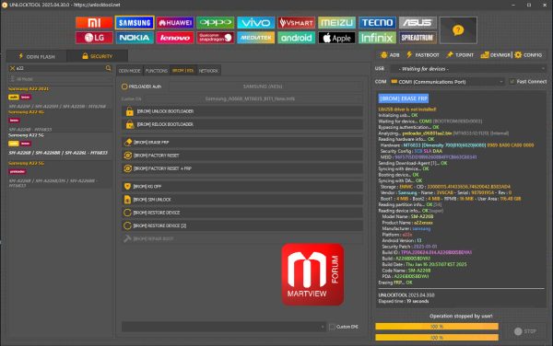Open the Apple brand section

point(336,38)
